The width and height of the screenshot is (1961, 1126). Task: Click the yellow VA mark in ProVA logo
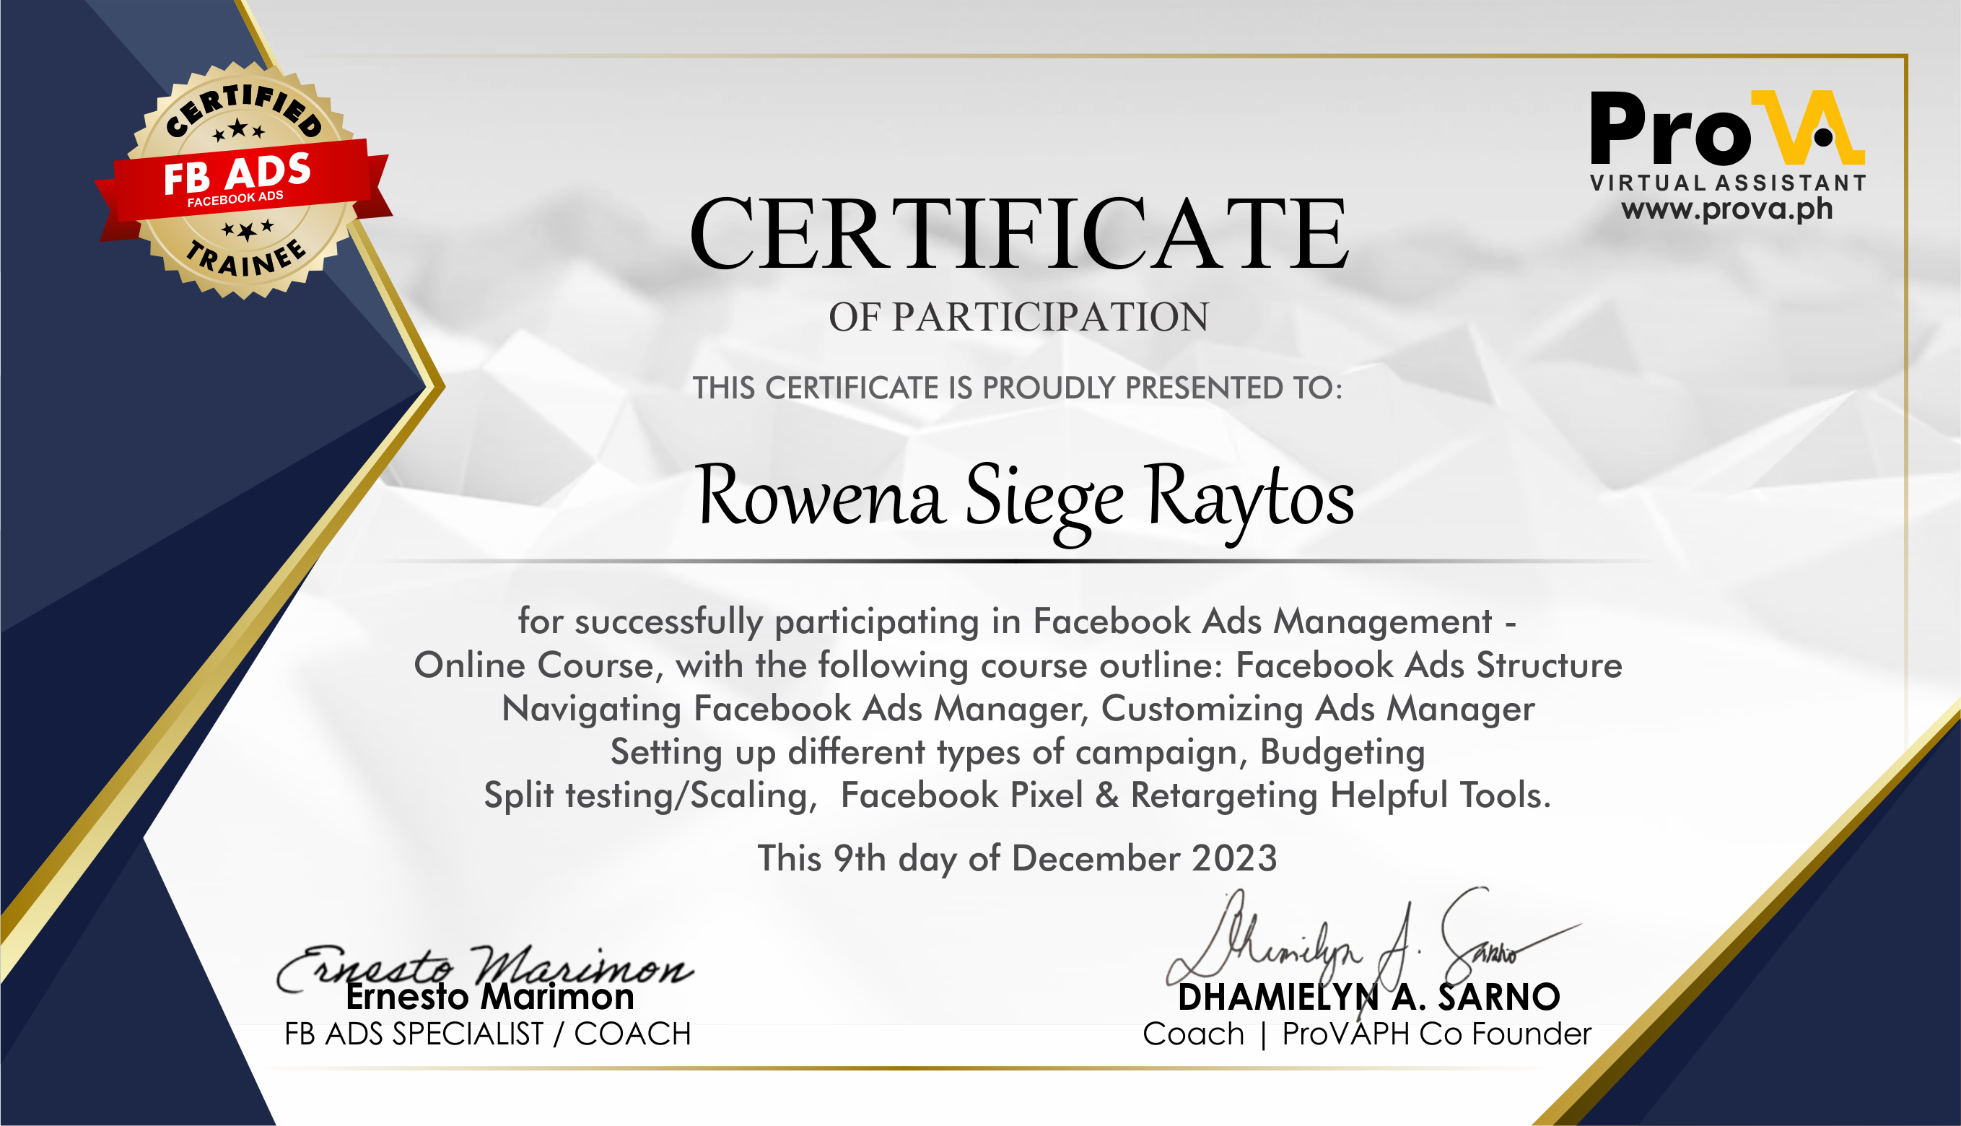[x=1808, y=128]
